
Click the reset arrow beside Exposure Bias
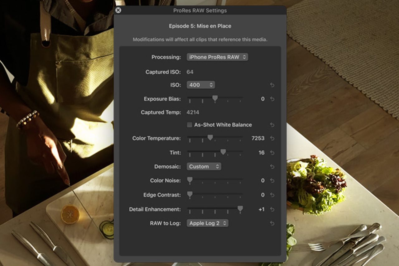point(272,99)
